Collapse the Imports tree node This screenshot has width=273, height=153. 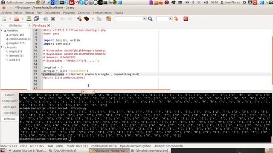(2, 47)
